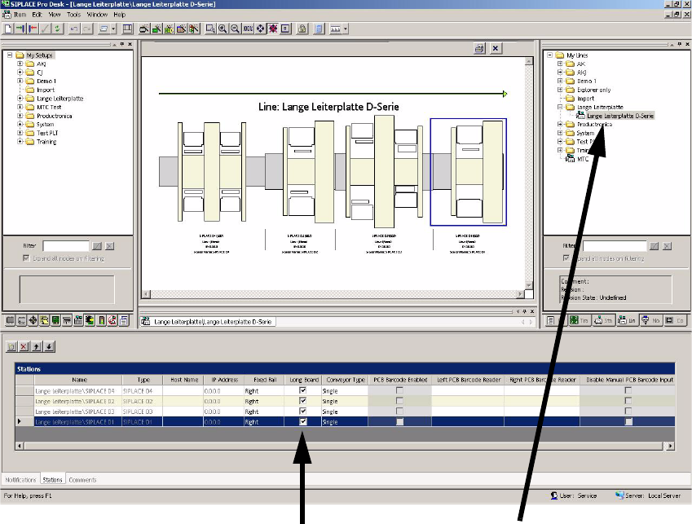This screenshot has height=524, width=692.
Task: Click the Filter input field in left panel
Action: tap(66, 246)
